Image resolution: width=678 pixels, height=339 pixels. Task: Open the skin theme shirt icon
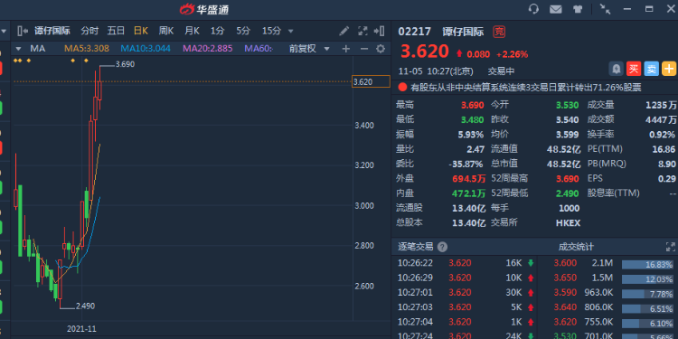(x=578, y=9)
